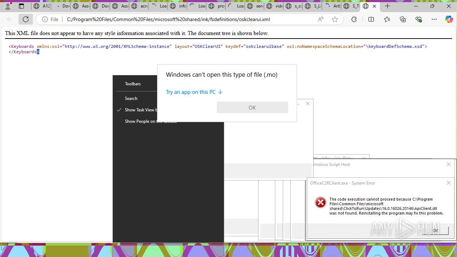Screen dimensions: 457x257
Task: Select Show People on the taskbar
Action: click(151, 121)
